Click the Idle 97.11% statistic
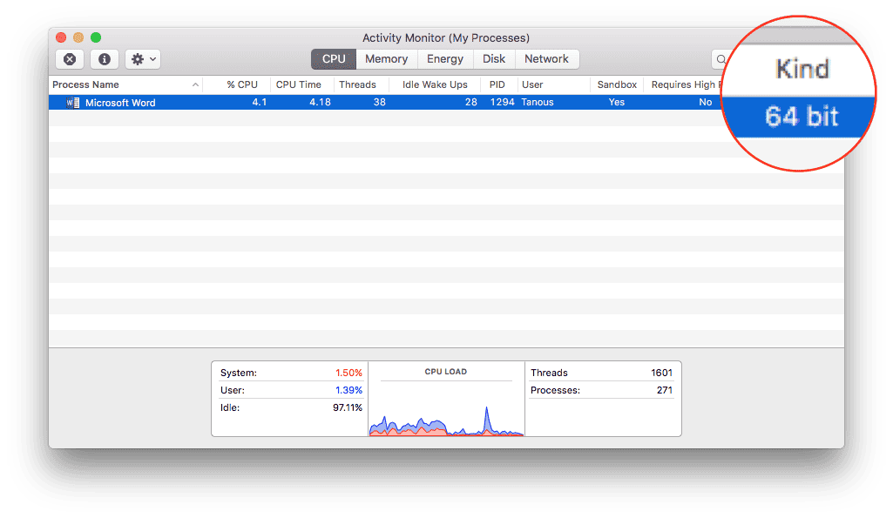Screen dimensions: 893x518 point(291,407)
